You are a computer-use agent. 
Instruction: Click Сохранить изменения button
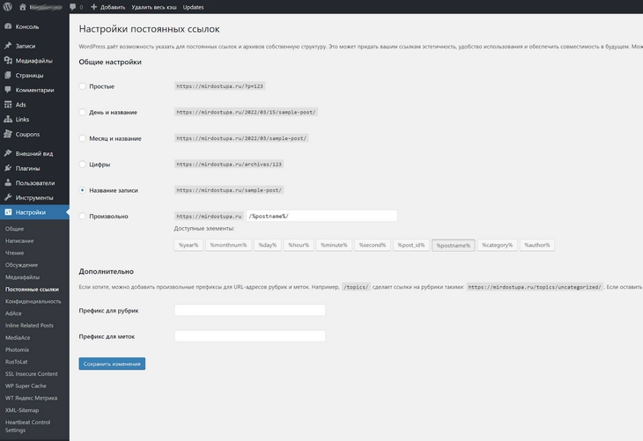(112, 364)
